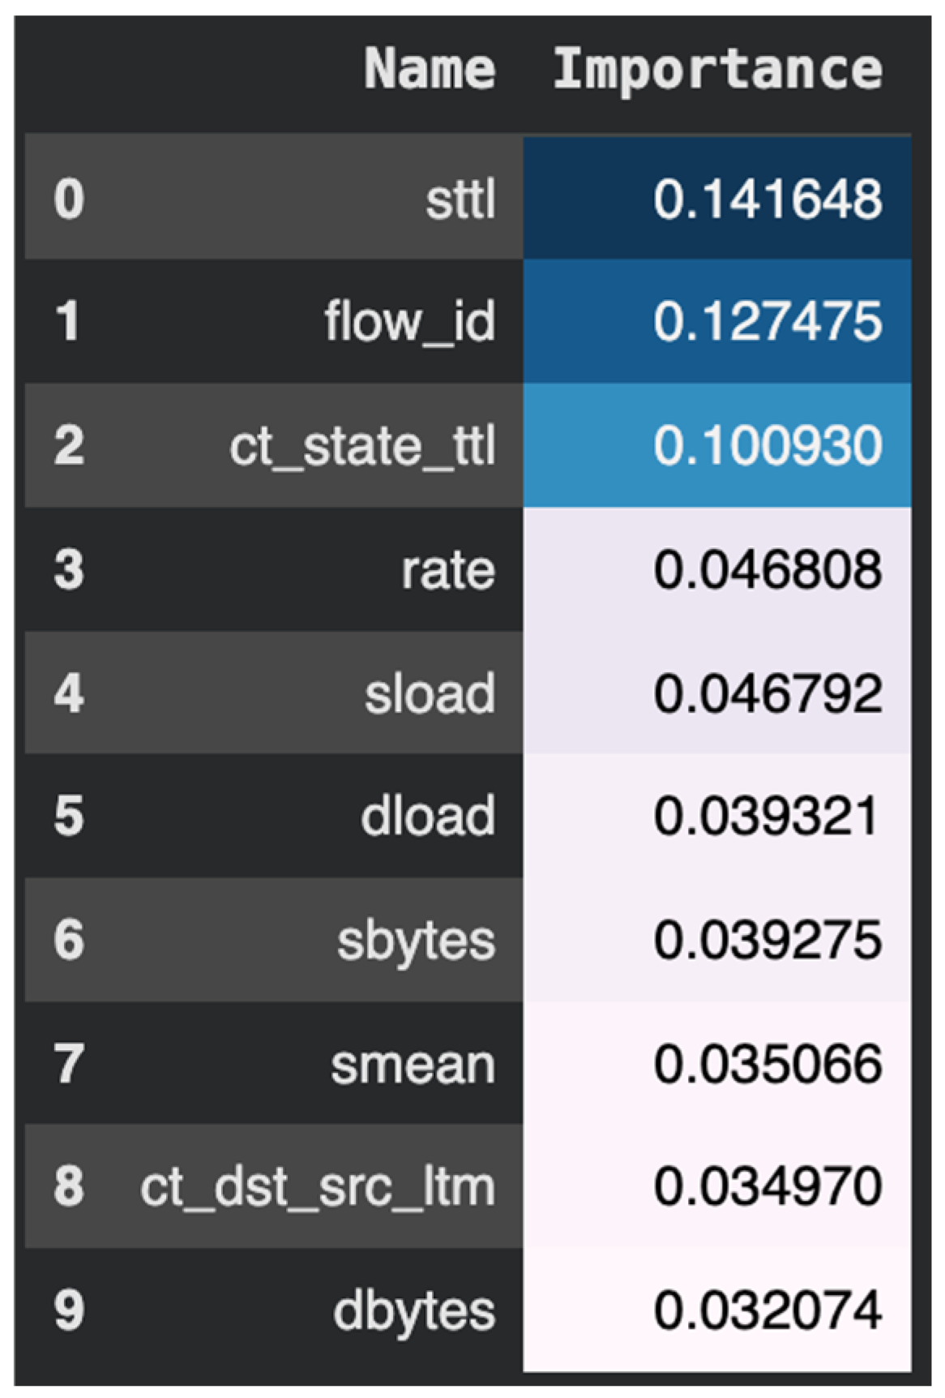Click the 0.039321 importance cell
Screen dimensions: 945x1398
pyautogui.click(x=765, y=817)
